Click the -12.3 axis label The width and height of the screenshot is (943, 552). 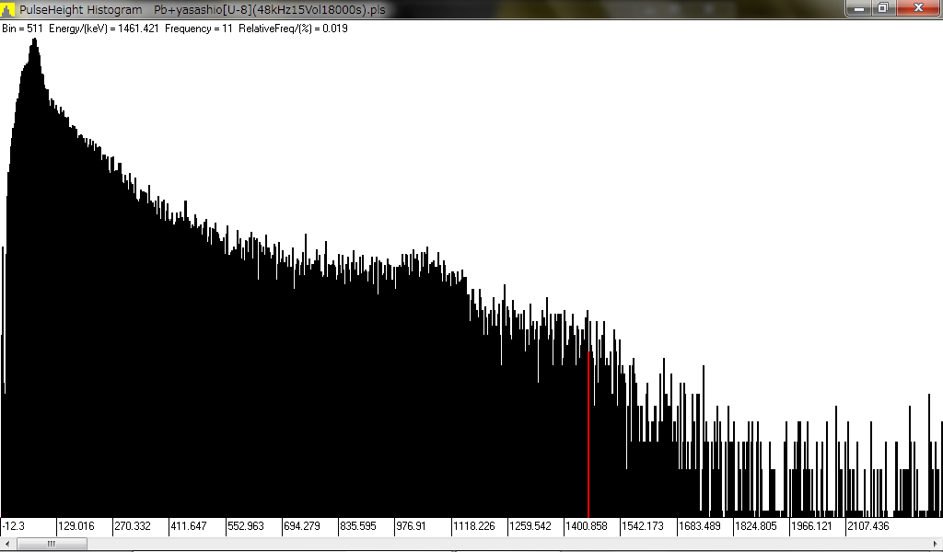point(14,526)
